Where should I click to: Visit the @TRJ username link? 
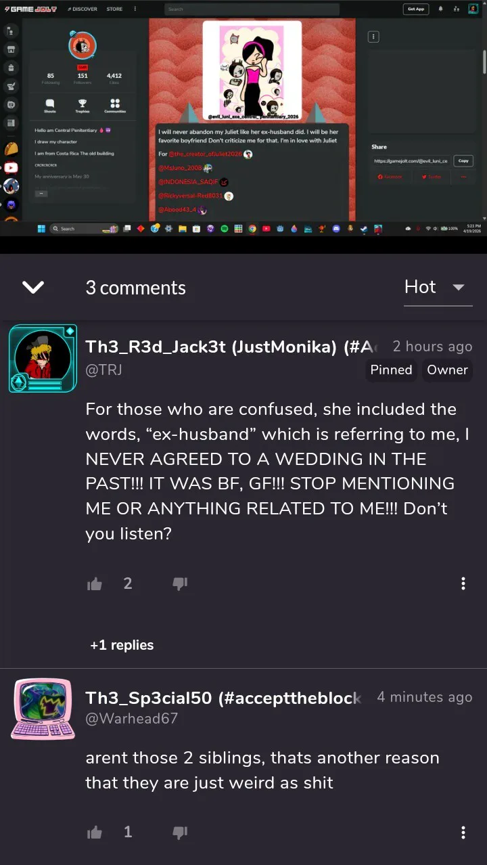click(x=103, y=370)
